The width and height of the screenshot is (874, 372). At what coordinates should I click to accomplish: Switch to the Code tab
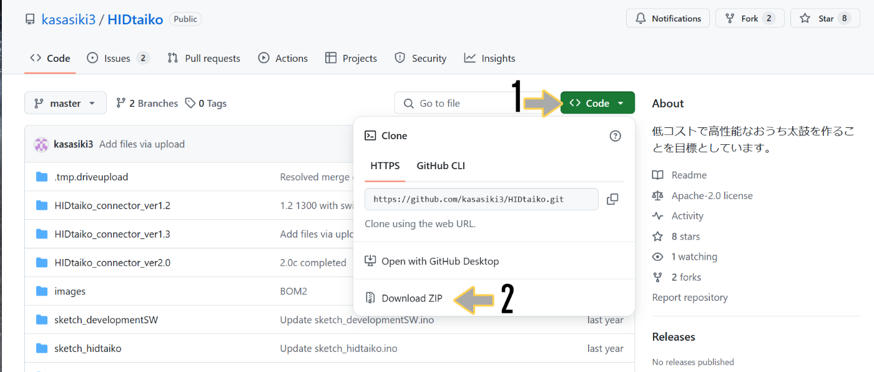coord(50,58)
